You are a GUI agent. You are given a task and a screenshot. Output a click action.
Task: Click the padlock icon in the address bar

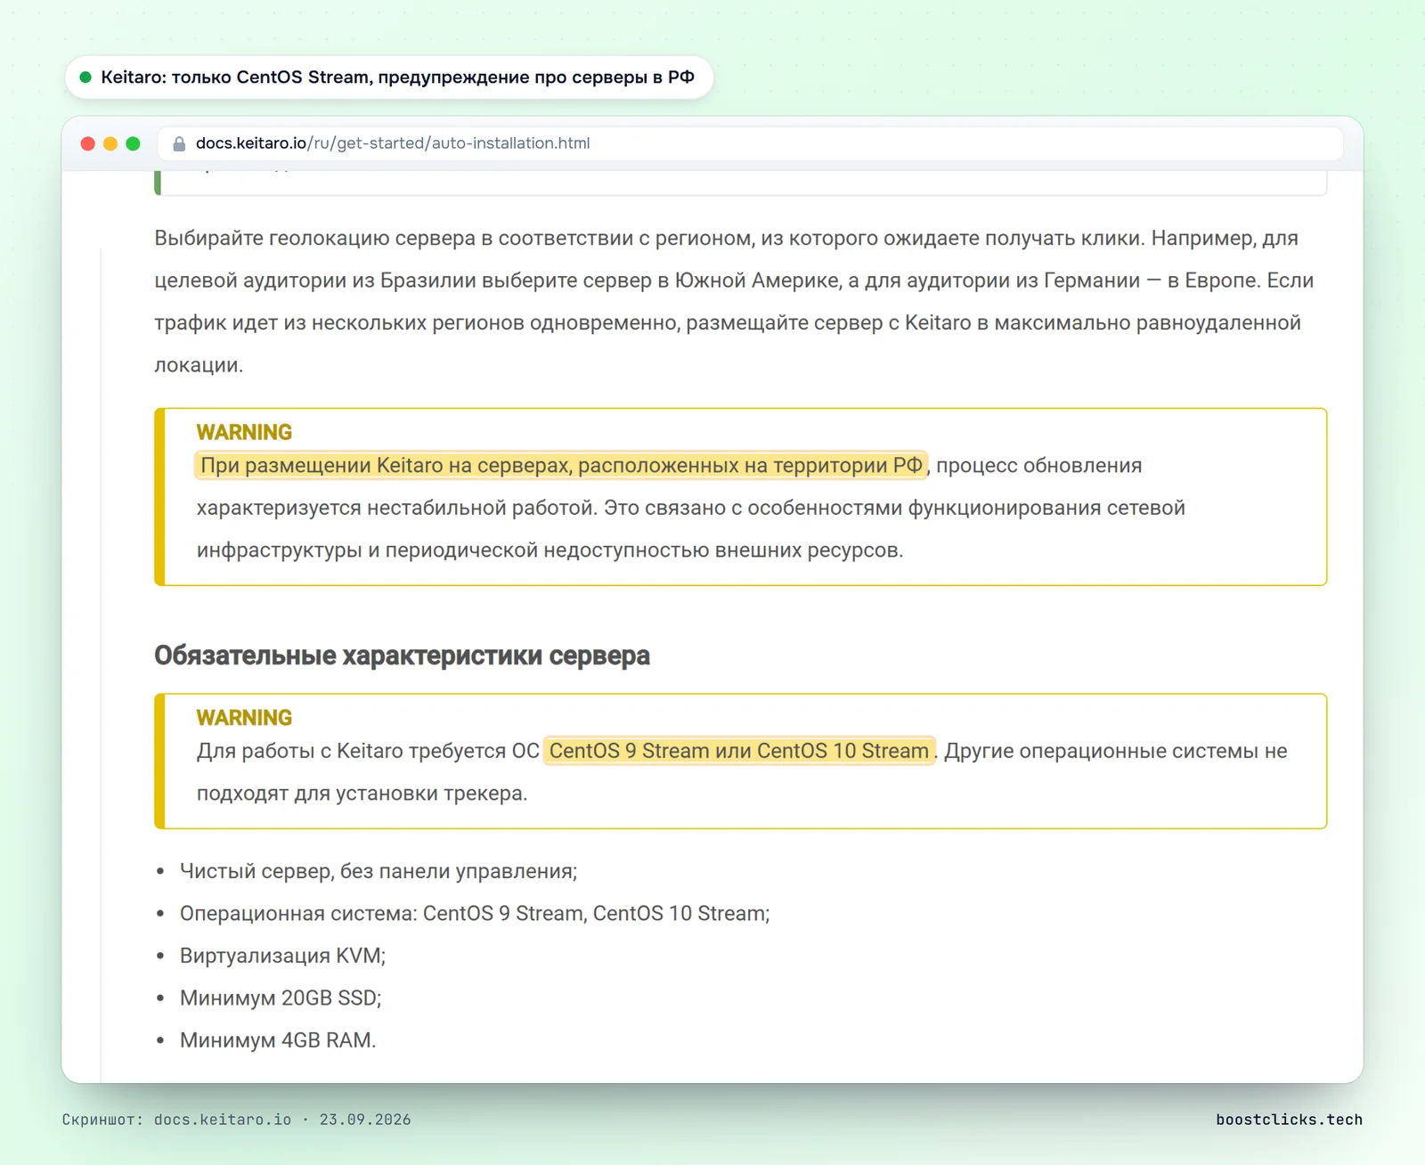179,143
